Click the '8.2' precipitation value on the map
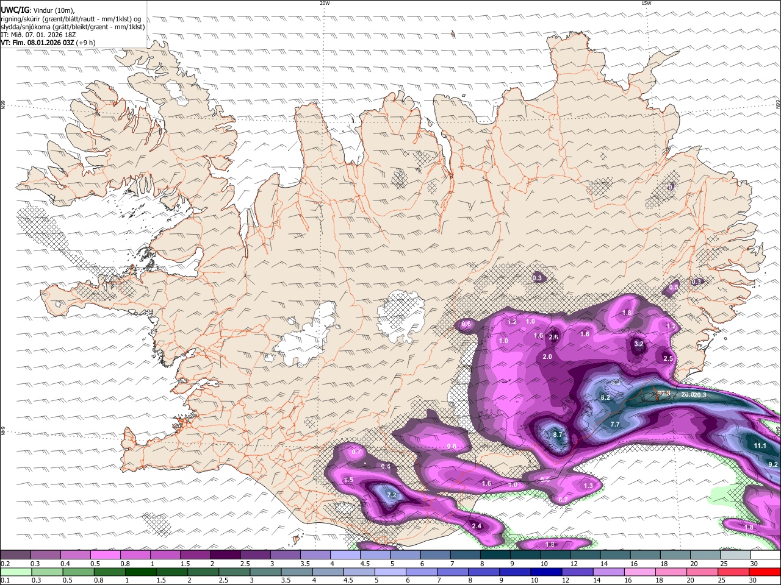The width and height of the screenshot is (781, 585). pyautogui.click(x=605, y=397)
